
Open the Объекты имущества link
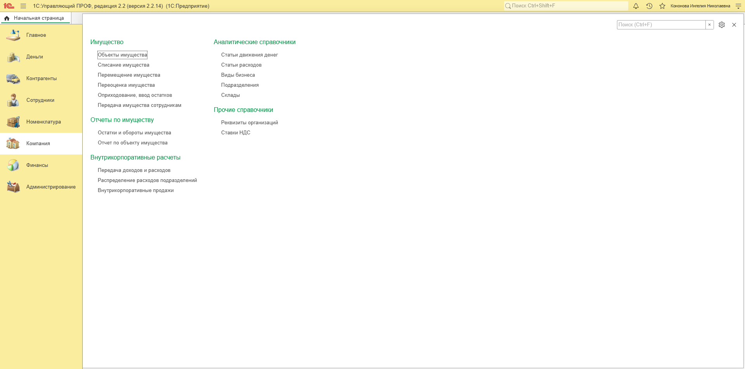pyautogui.click(x=123, y=55)
